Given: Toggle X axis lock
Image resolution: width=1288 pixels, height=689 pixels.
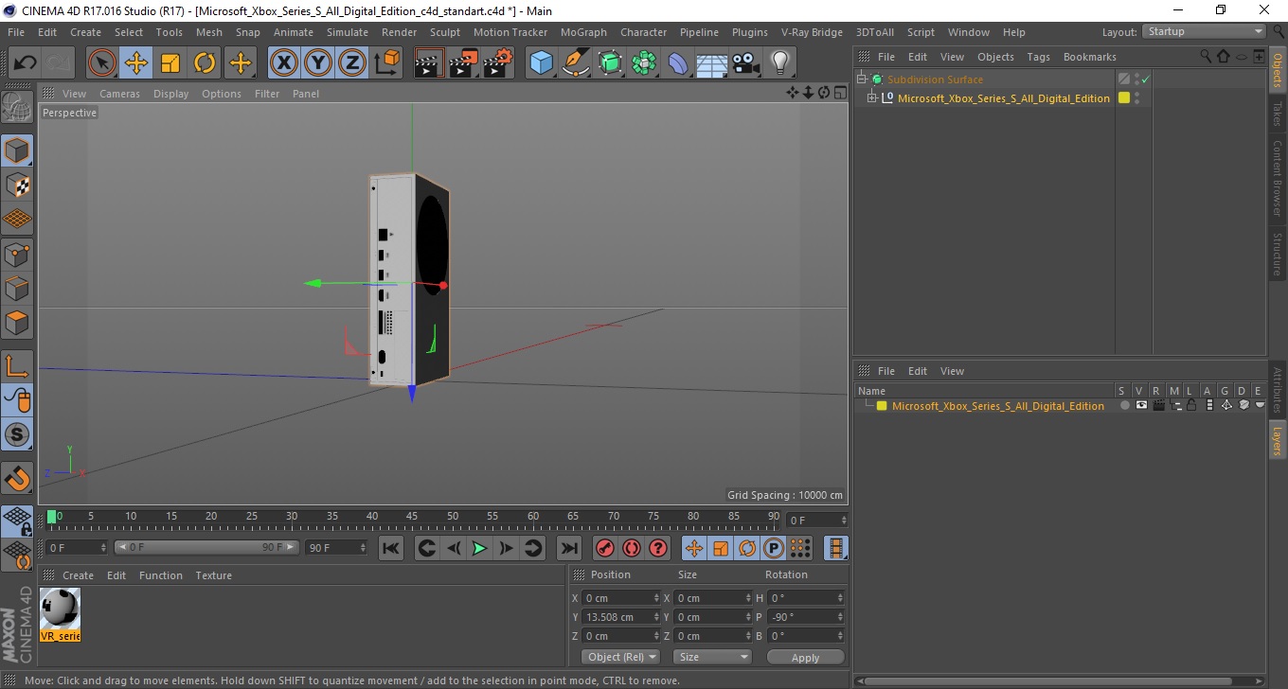Looking at the screenshot, I should 283,63.
